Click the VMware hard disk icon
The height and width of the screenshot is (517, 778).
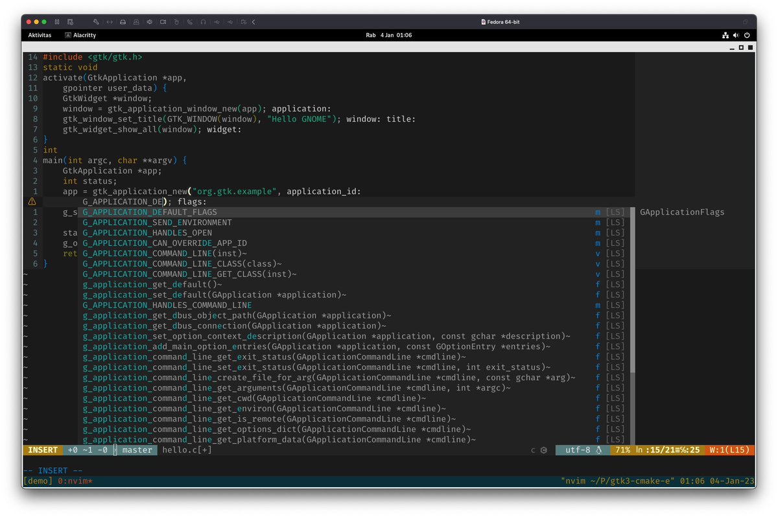click(x=123, y=22)
